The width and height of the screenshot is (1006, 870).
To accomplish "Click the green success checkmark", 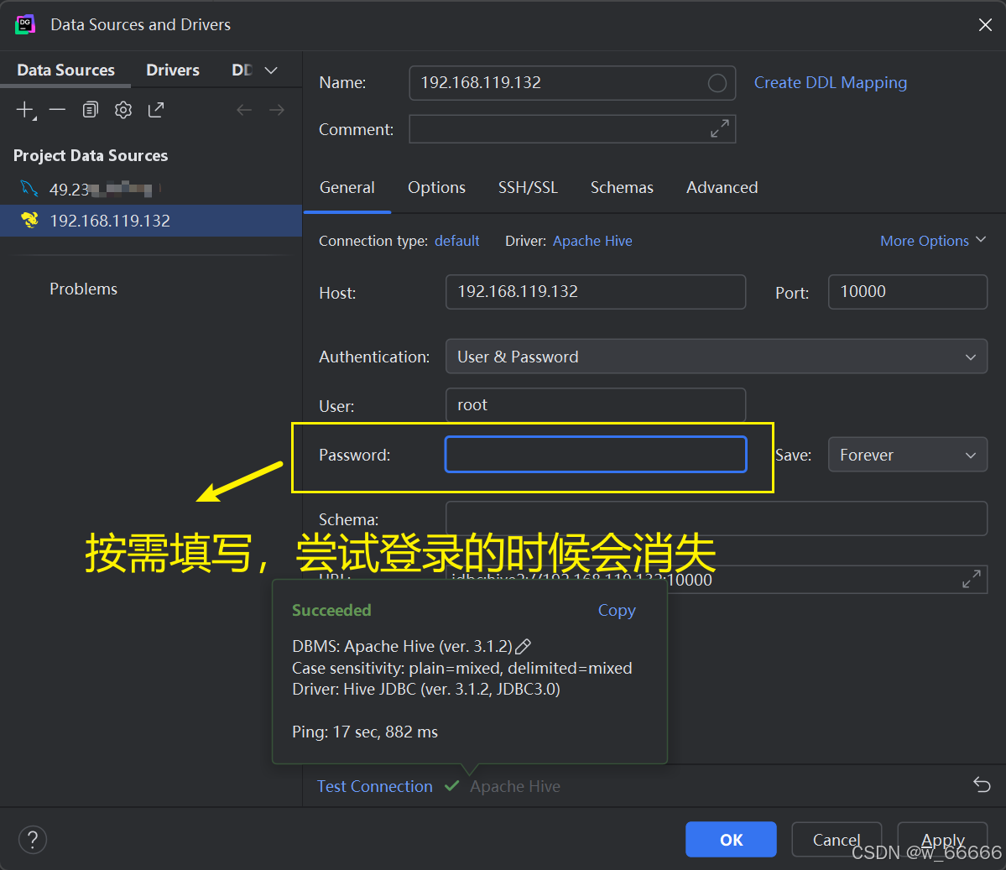I will click(451, 785).
